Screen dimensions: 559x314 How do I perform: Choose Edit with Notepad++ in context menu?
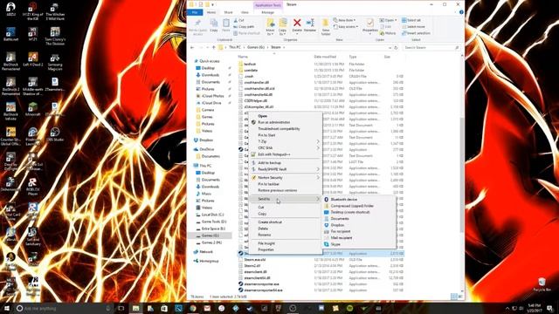(x=274, y=154)
